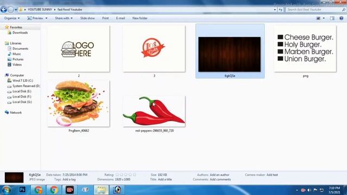Viewport: 347px width, 195px height.
Task: Click the 'Add comments' field
Action: [220, 179]
